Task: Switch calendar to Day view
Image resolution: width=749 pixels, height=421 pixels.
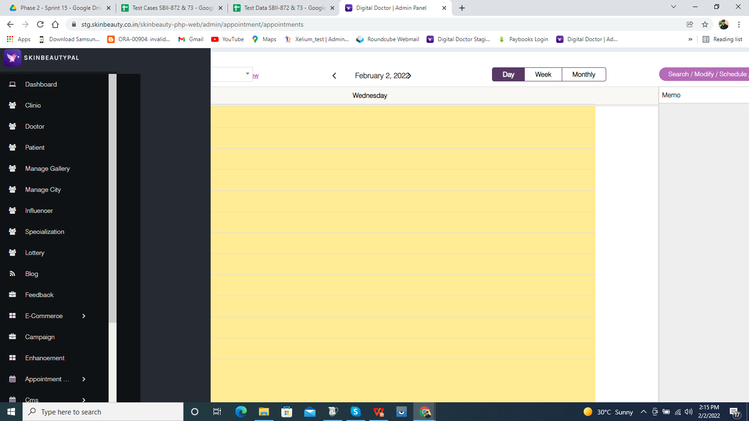Action: point(508,74)
